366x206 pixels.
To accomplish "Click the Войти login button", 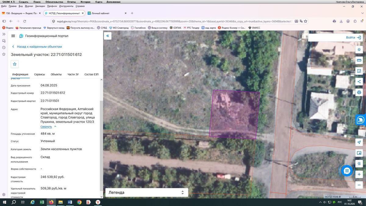I will click(x=353, y=38).
